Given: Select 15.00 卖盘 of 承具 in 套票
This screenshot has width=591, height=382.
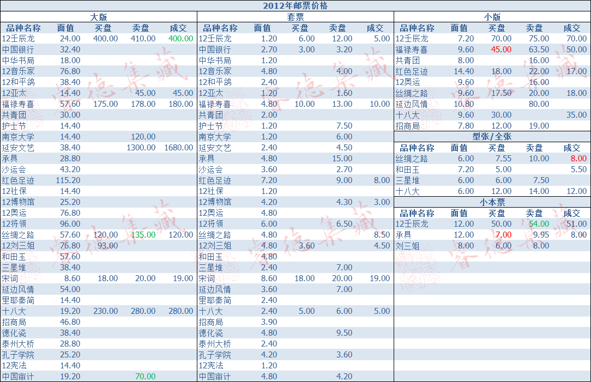Looking at the screenshot, I should [x=342, y=159].
